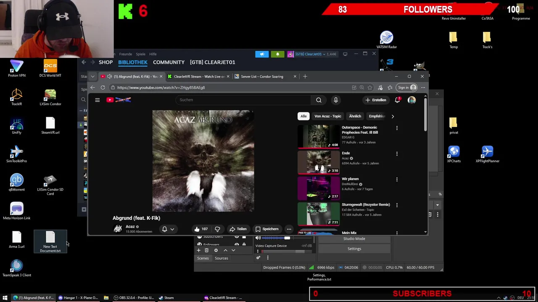Toggle visibility of Subscribers source in OBS
538x302 pixels.
click(236, 237)
